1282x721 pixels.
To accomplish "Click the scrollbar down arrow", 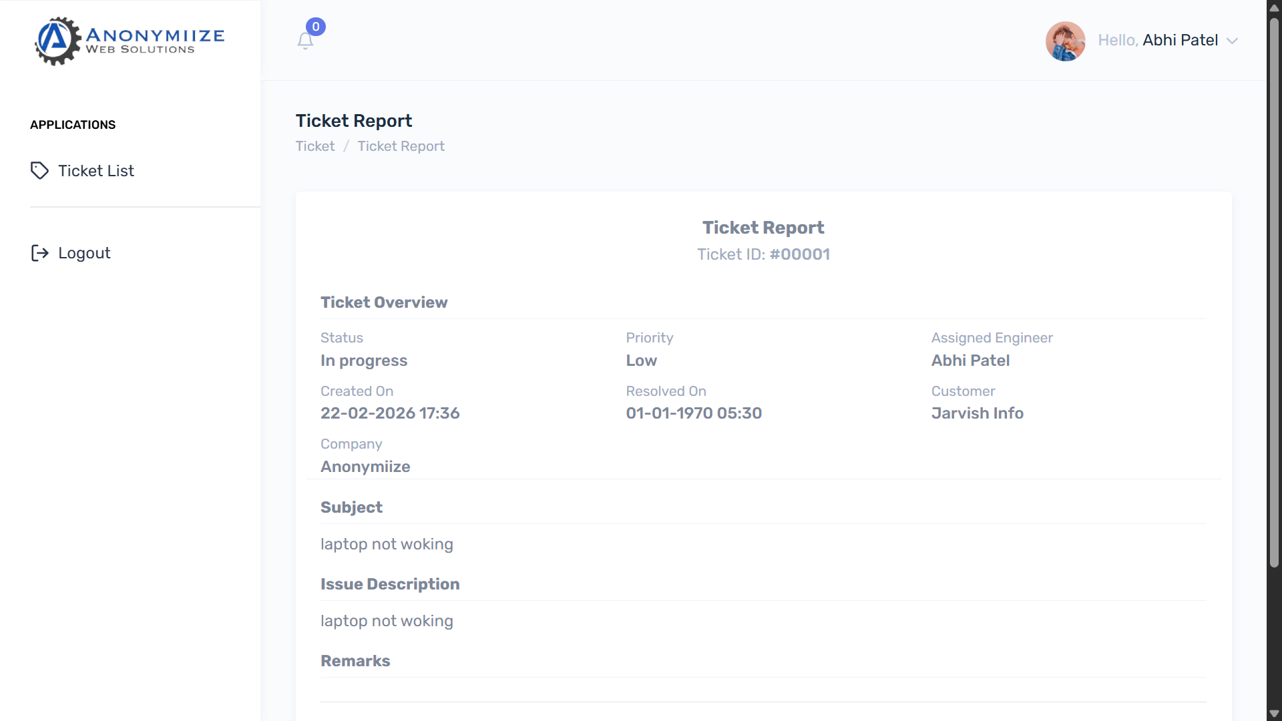I will (1274, 714).
